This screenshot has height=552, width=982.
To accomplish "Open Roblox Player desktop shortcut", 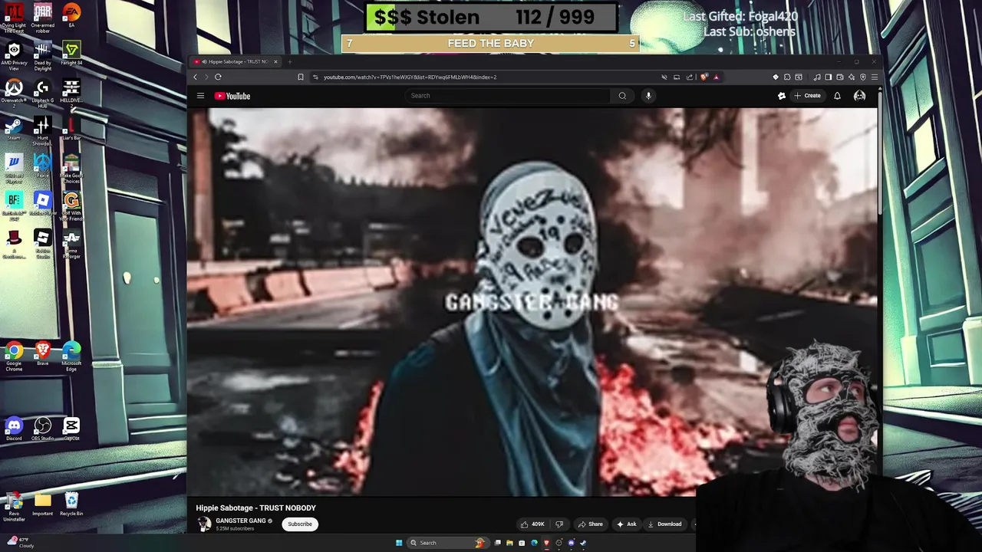I will pyautogui.click(x=42, y=203).
